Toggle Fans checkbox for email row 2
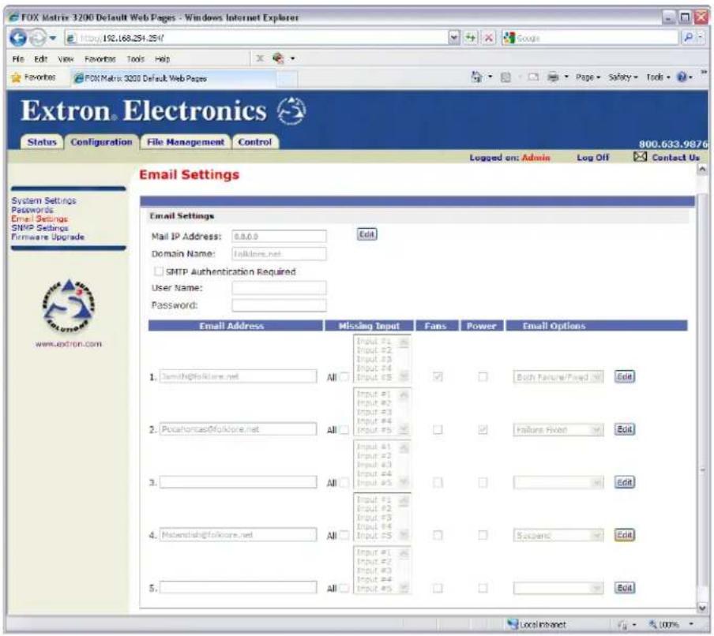Viewport: 714px width, 636px height. tap(438, 429)
